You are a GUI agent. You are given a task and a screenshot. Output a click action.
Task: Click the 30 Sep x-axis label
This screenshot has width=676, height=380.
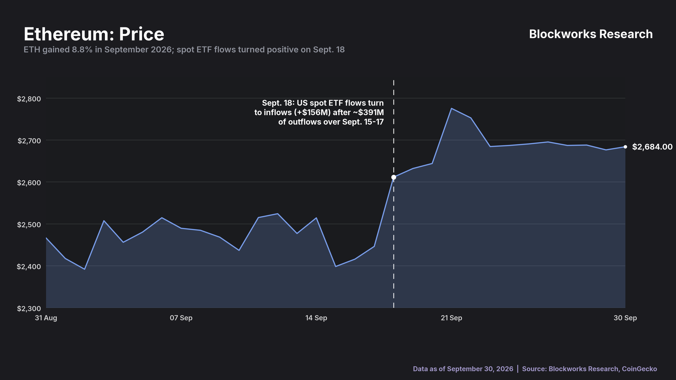click(x=625, y=318)
